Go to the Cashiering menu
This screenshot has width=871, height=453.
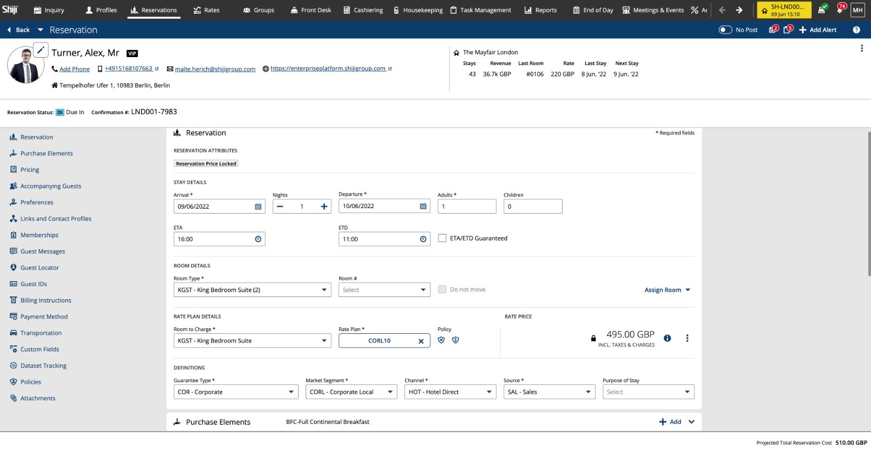point(363,10)
